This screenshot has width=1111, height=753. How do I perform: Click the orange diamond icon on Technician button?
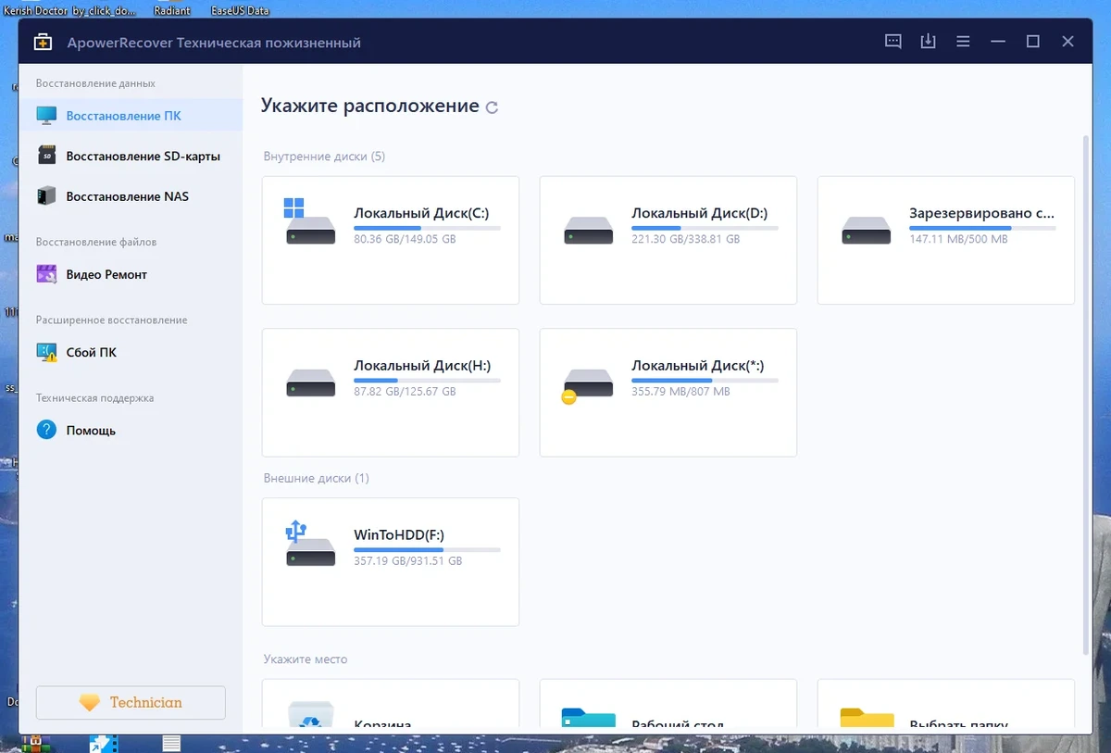pyautogui.click(x=89, y=703)
